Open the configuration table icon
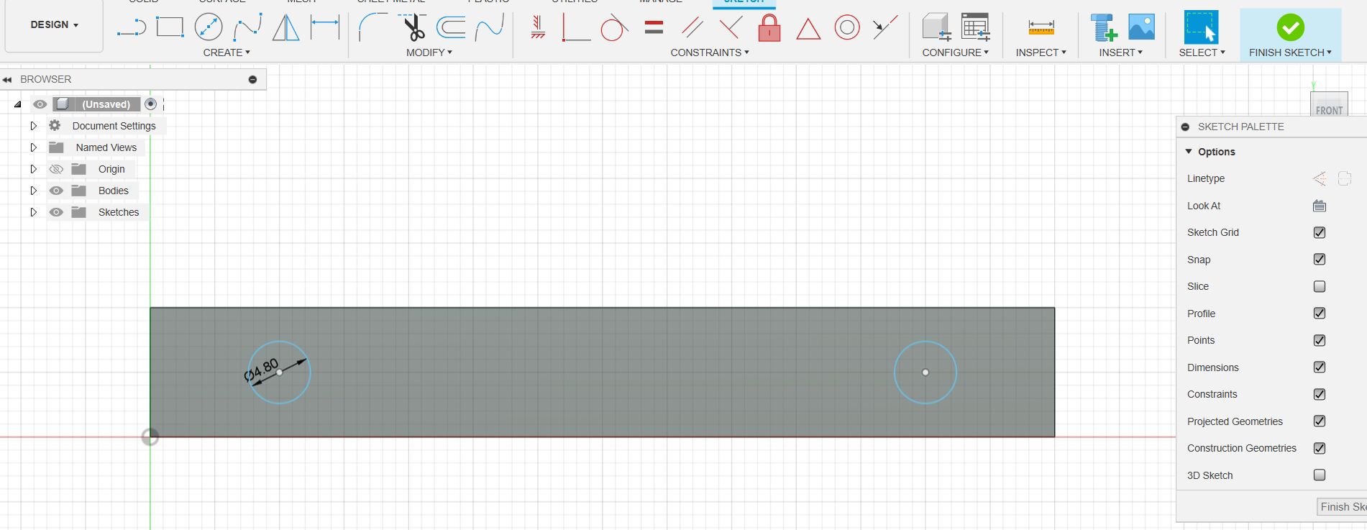Viewport: 1367px width, 530px height. pyautogui.click(x=976, y=27)
